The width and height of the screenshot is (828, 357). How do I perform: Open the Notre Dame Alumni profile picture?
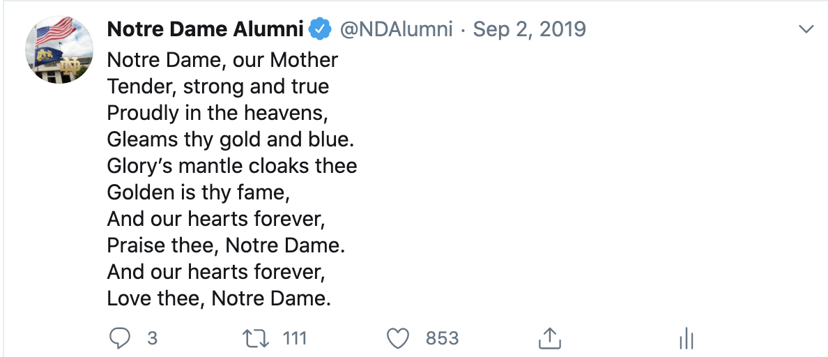coord(59,50)
